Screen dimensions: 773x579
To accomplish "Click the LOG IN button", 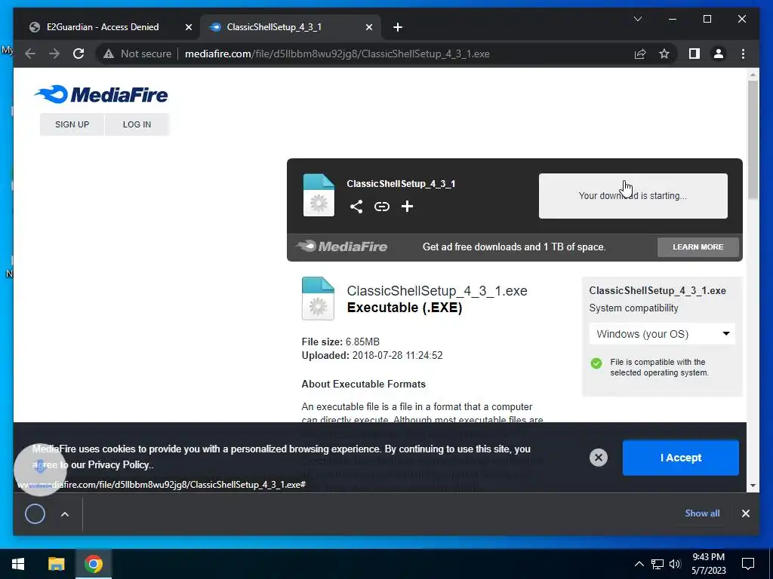I will tap(137, 124).
